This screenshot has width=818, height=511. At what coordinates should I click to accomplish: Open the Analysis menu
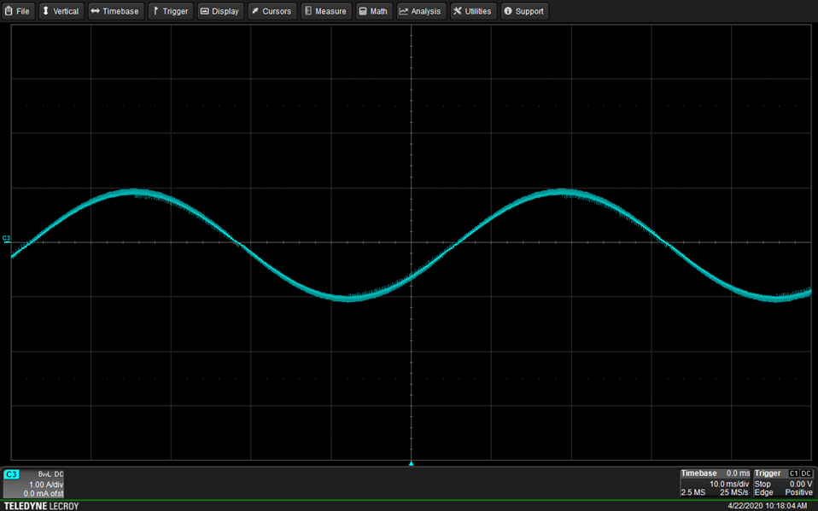tap(420, 11)
